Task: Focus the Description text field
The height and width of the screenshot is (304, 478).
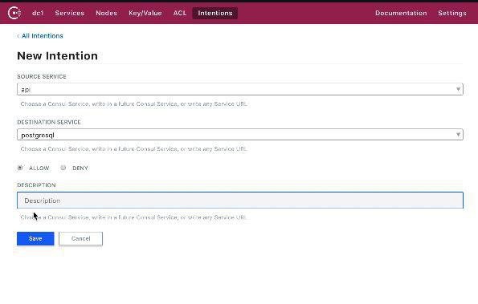Action: click(x=240, y=201)
